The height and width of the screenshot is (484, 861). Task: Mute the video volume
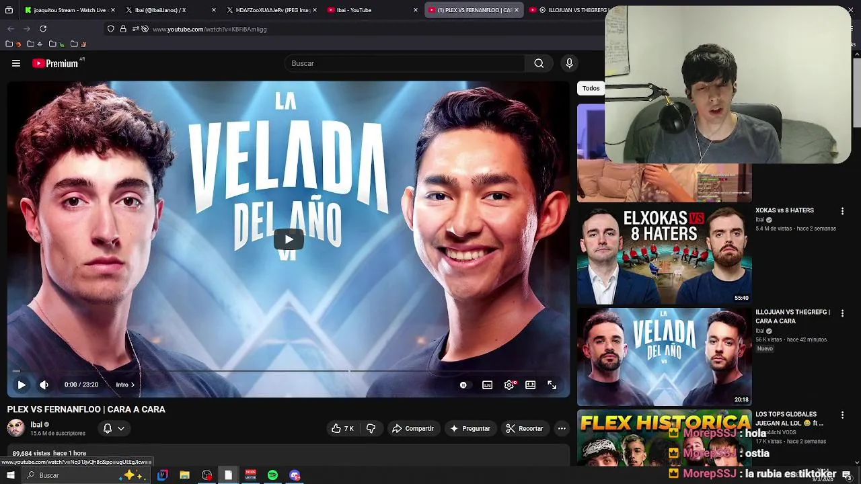(x=44, y=385)
